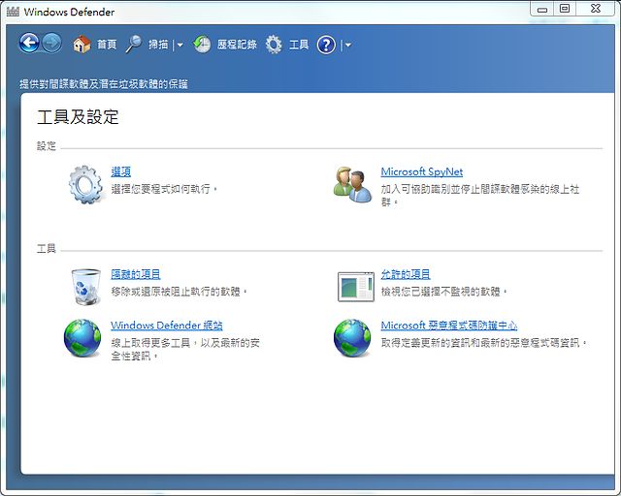Open the Windows Defender 網站 link
The height and width of the screenshot is (496, 621).
pyautogui.click(x=167, y=325)
